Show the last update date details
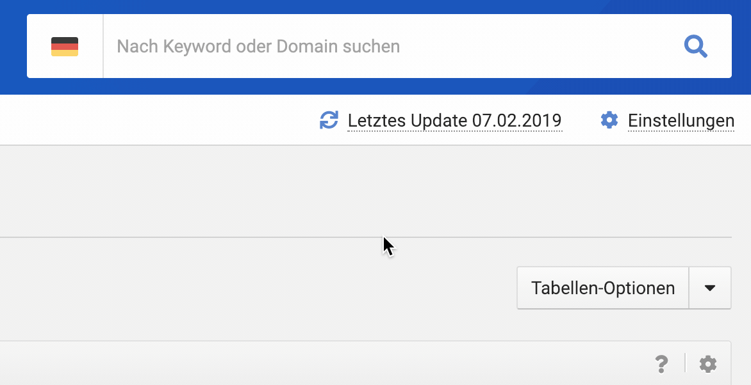 454,120
